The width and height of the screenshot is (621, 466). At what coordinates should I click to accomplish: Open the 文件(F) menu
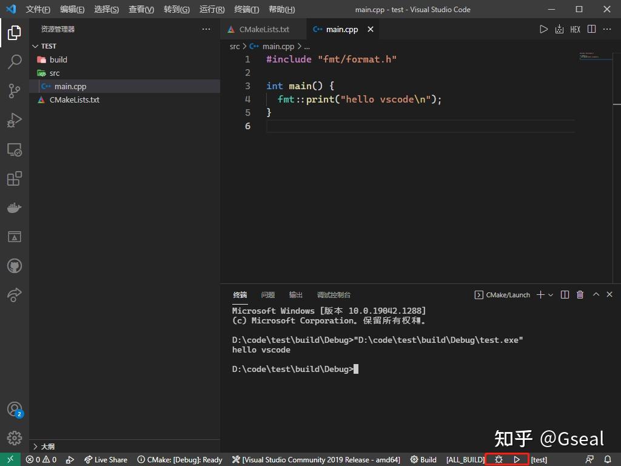38,9
